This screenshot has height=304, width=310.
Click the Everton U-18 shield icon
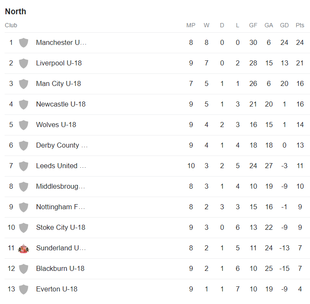[x=23, y=289]
